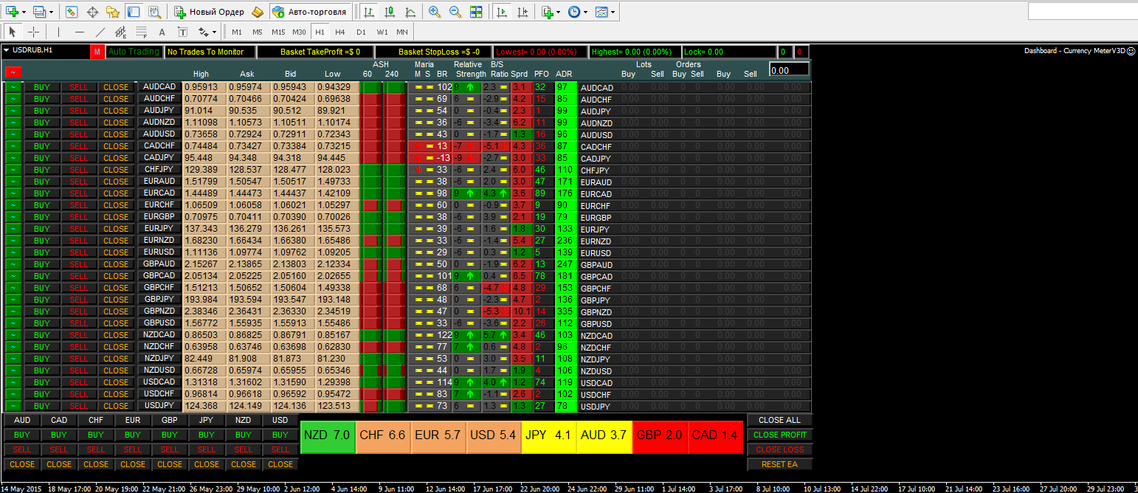The width and height of the screenshot is (1138, 493).
Task: Switch to M1 timeframe
Action: pyautogui.click(x=236, y=32)
